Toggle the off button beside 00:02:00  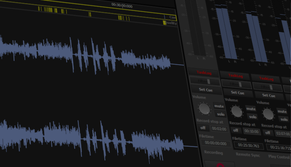click(203, 128)
